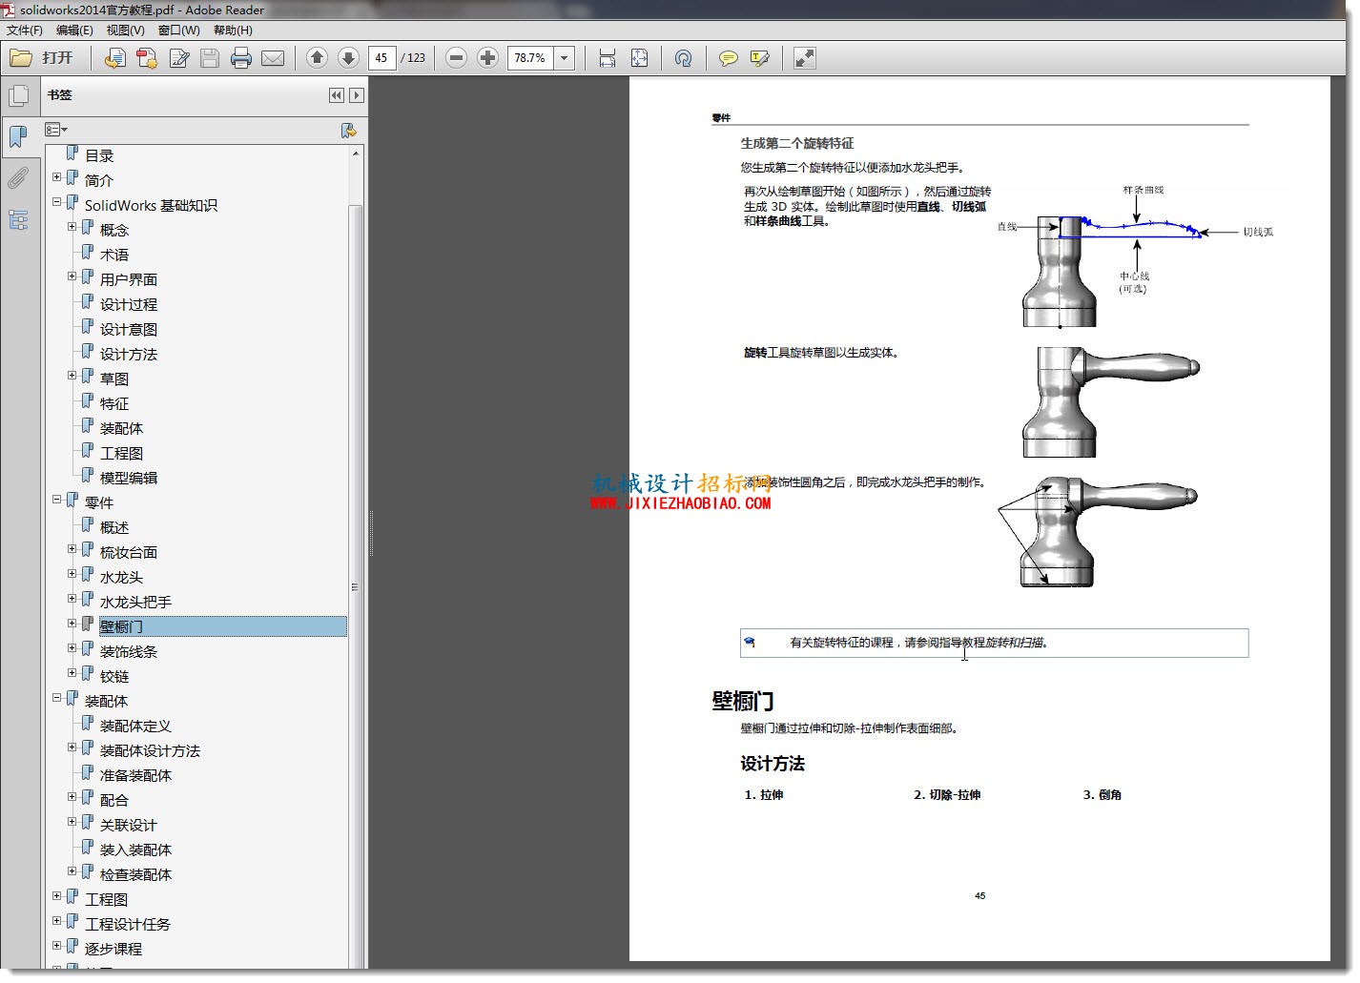Expand the 关联设计 bookmark node
This screenshot has height=983, width=1360.
(72, 822)
